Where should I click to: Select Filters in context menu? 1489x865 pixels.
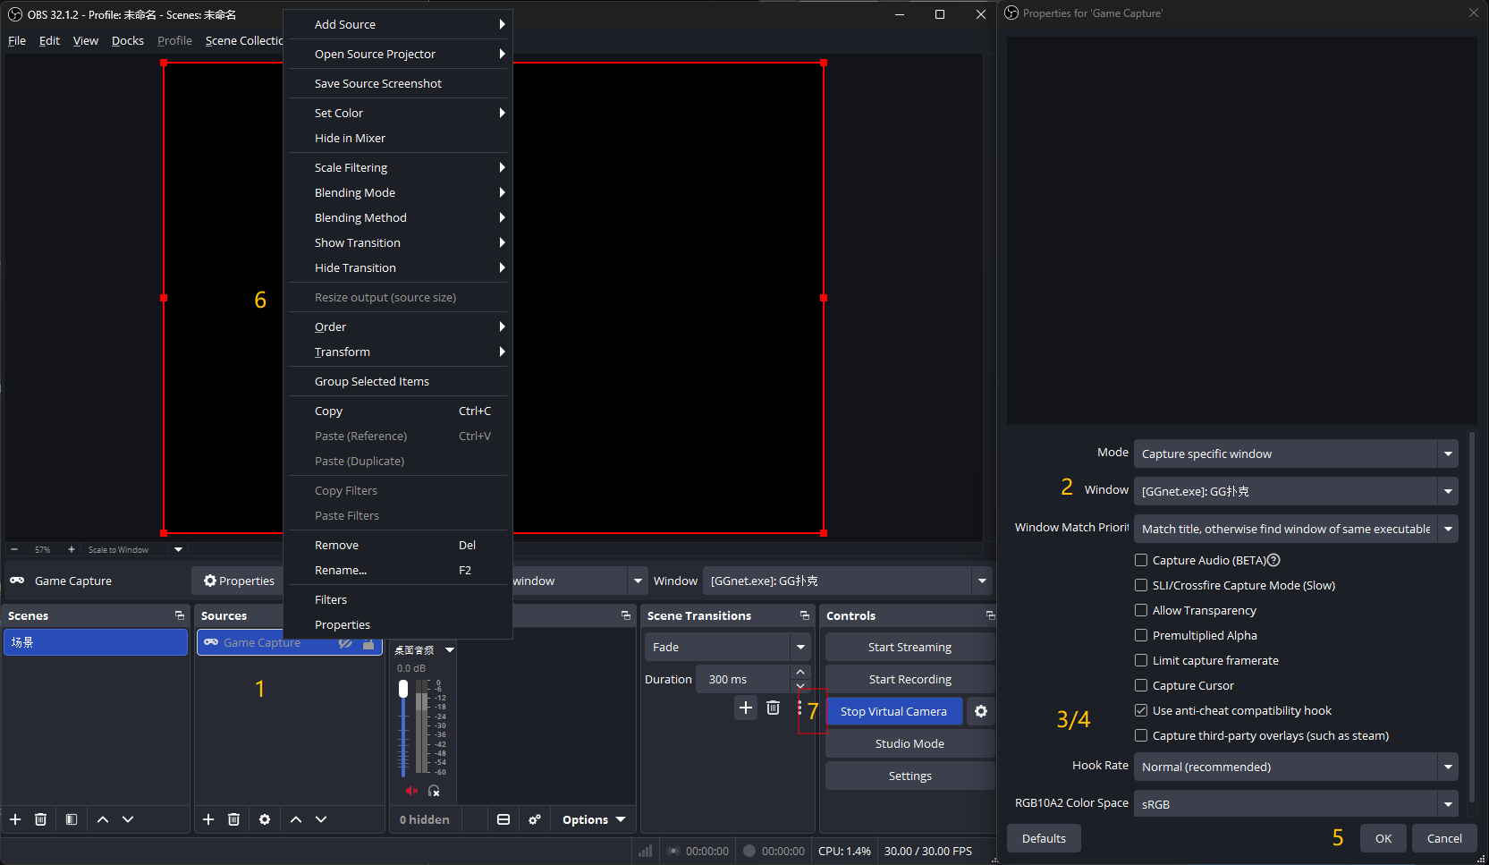tap(398, 599)
